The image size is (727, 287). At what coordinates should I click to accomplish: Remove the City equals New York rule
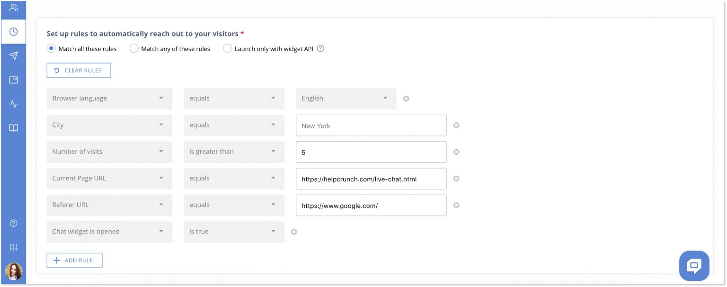(456, 125)
